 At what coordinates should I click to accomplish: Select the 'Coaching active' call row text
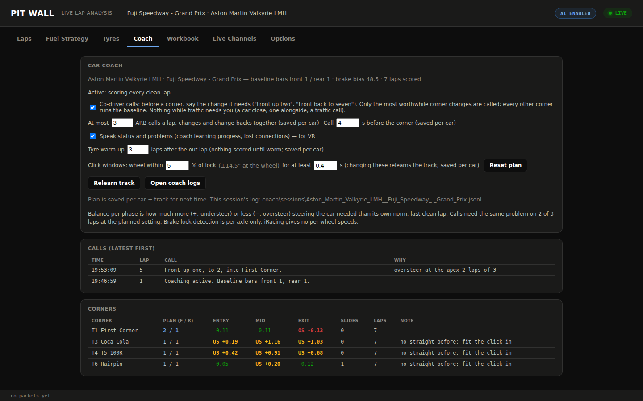pyautogui.click(x=237, y=281)
